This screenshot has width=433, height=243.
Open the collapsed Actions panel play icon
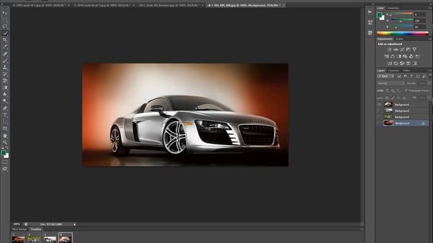[x=370, y=12]
